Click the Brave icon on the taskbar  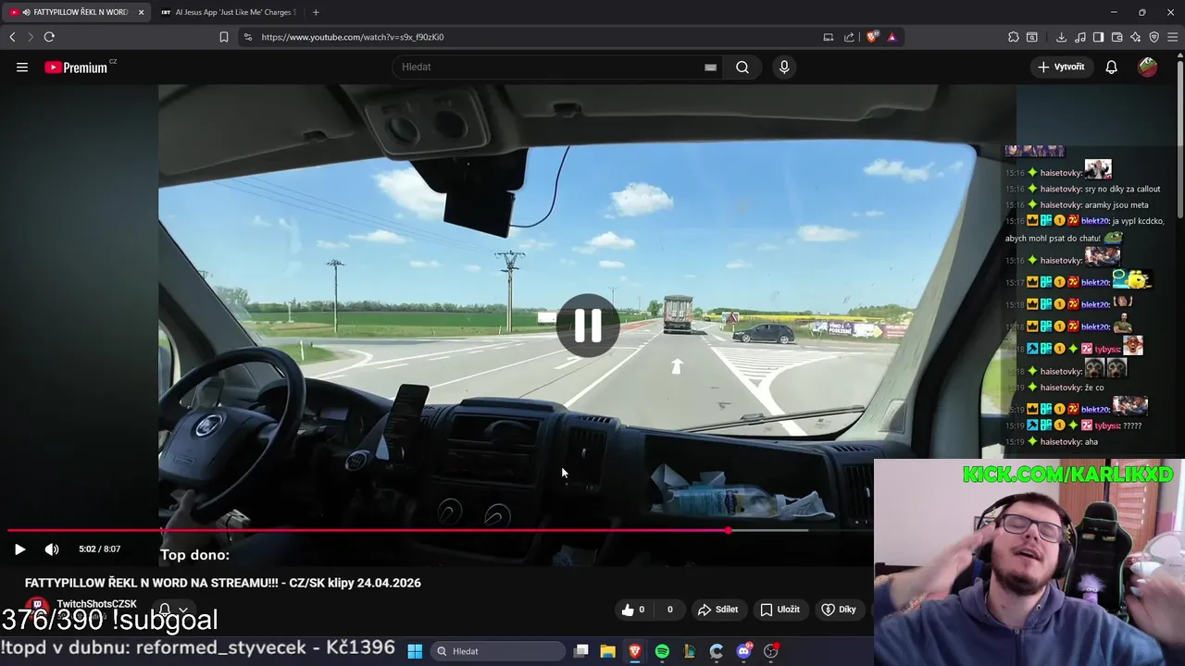pos(635,651)
